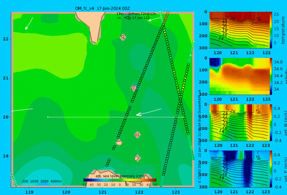
Task: Open the salinity section plot
Action: (x=239, y=76)
